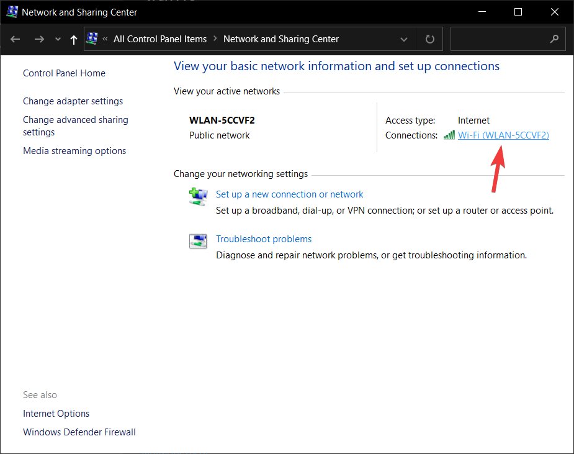The width and height of the screenshot is (574, 454).
Task: Maximize the Network and Sharing Center window
Action: [x=518, y=12]
